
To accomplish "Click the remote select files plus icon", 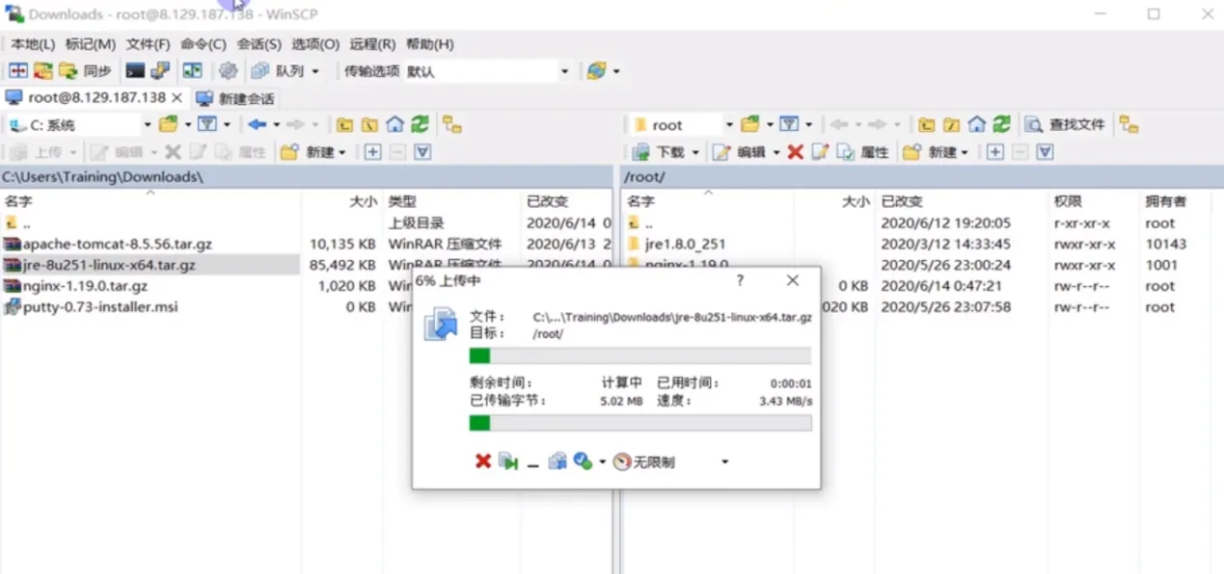I will click(x=995, y=152).
